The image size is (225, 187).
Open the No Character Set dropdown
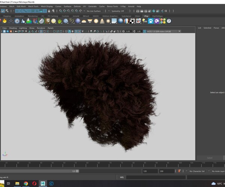(x=197, y=171)
